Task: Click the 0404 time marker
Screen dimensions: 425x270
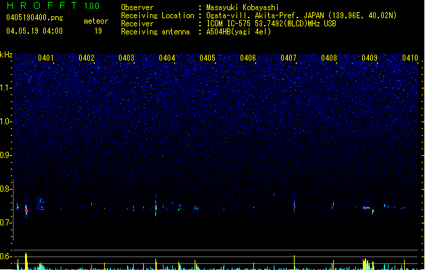Action: click(x=167, y=58)
